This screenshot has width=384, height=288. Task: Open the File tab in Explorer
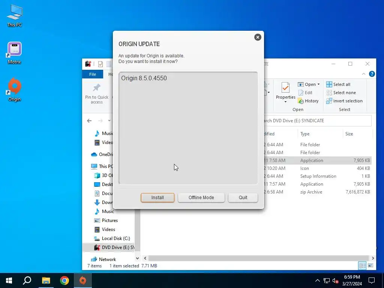pos(93,74)
